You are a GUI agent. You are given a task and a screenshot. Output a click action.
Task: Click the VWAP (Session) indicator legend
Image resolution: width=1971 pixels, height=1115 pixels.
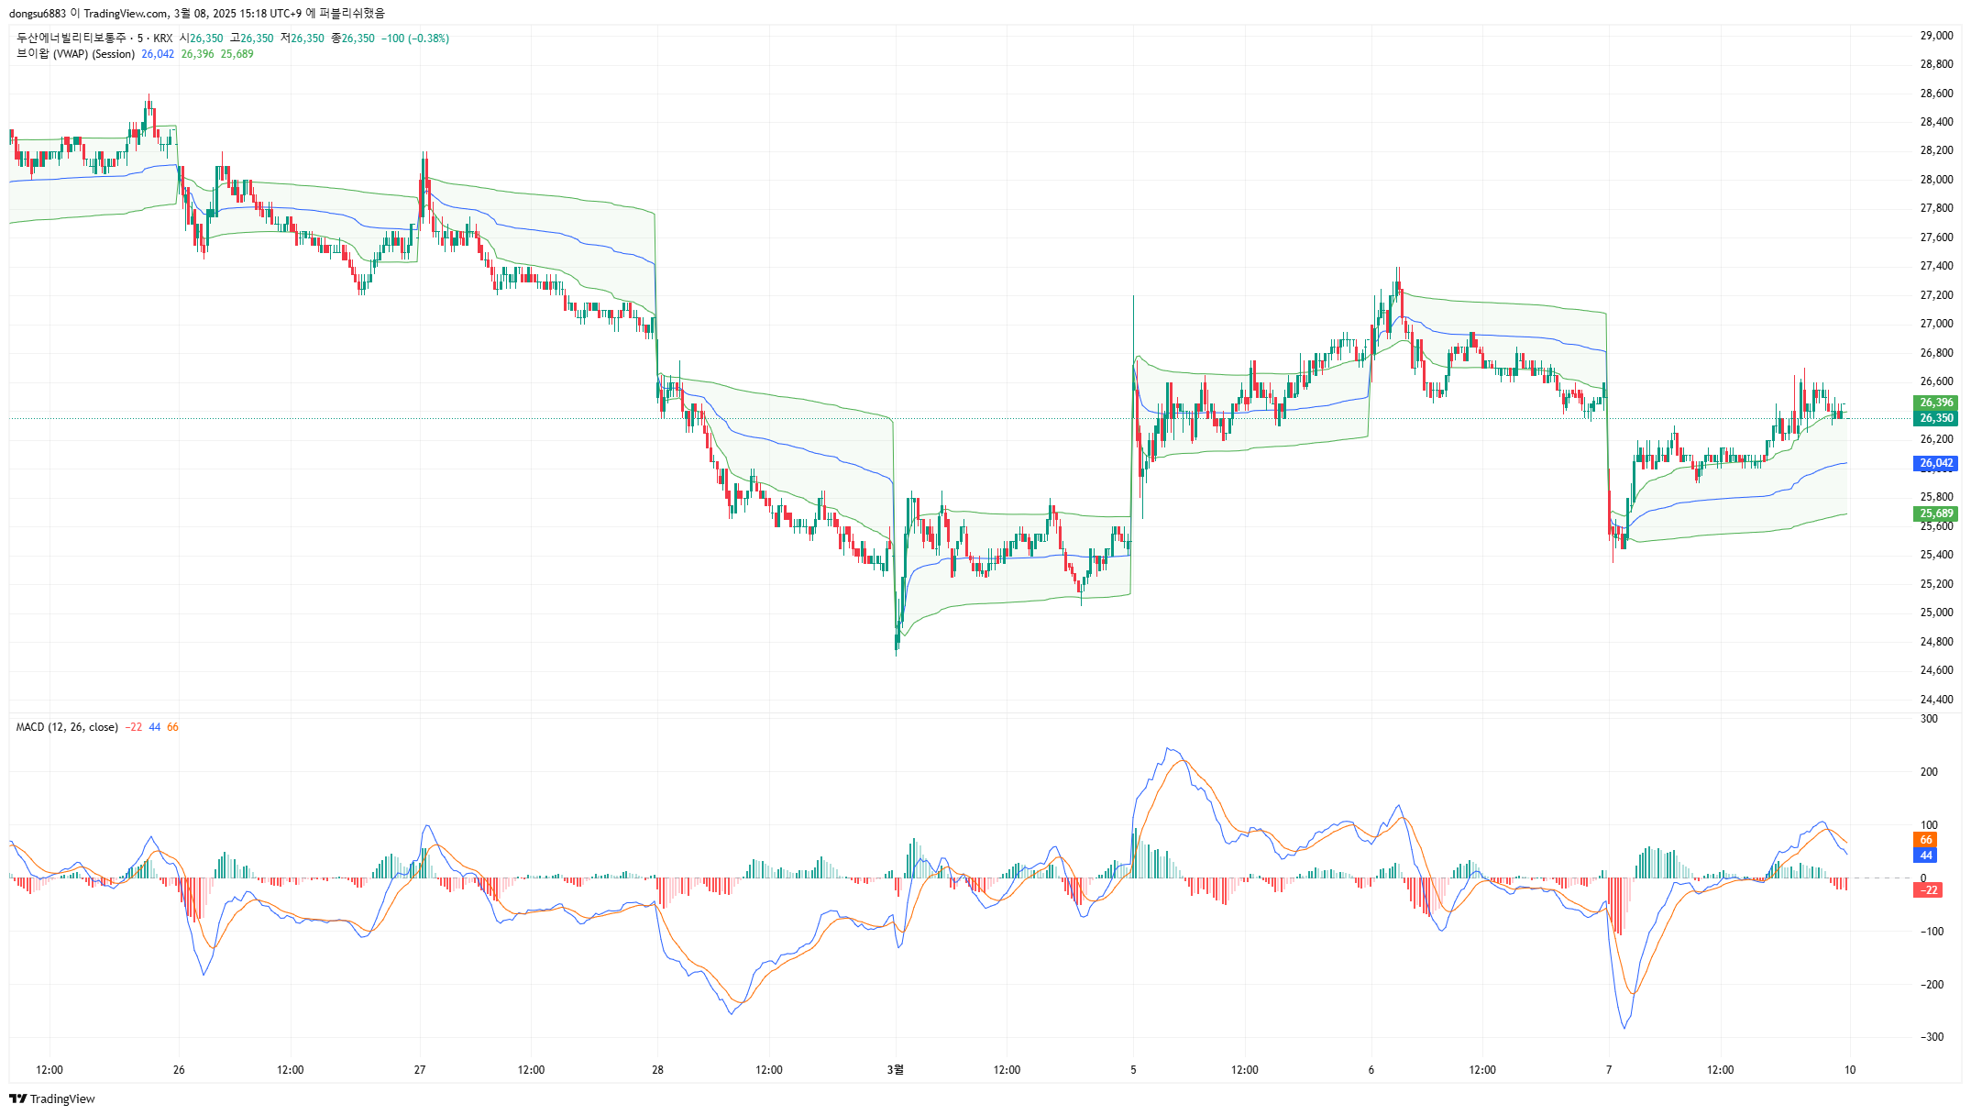coord(76,54)
